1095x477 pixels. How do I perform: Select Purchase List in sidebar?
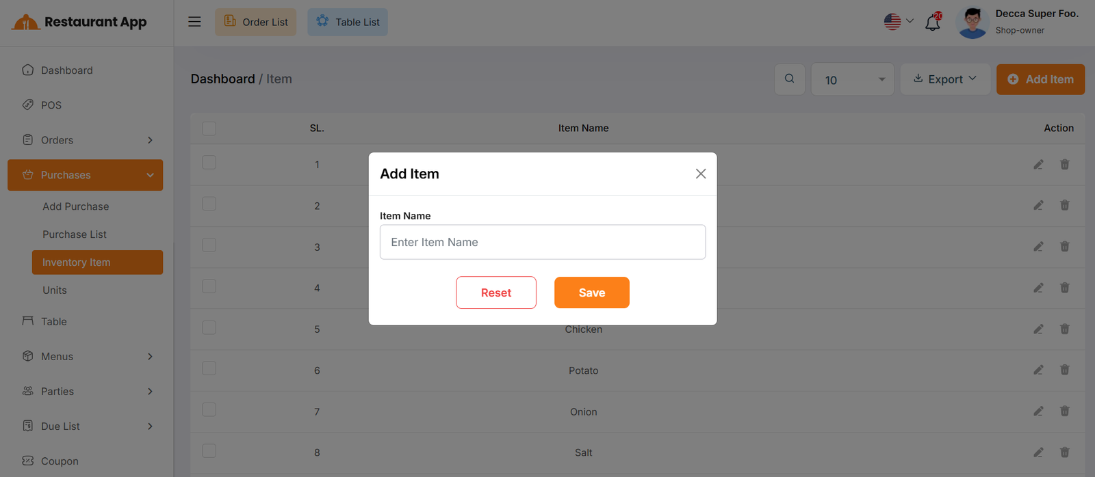[75, 234]
